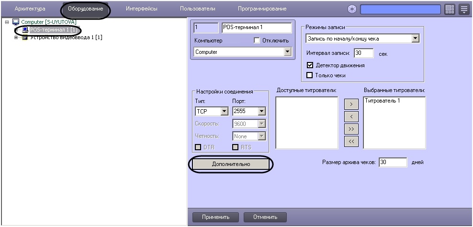The width and height of the screenshot is (473, 227).
Task: Expand the Устройство видеоввода 1 tree node
Action: pos(16,37)
